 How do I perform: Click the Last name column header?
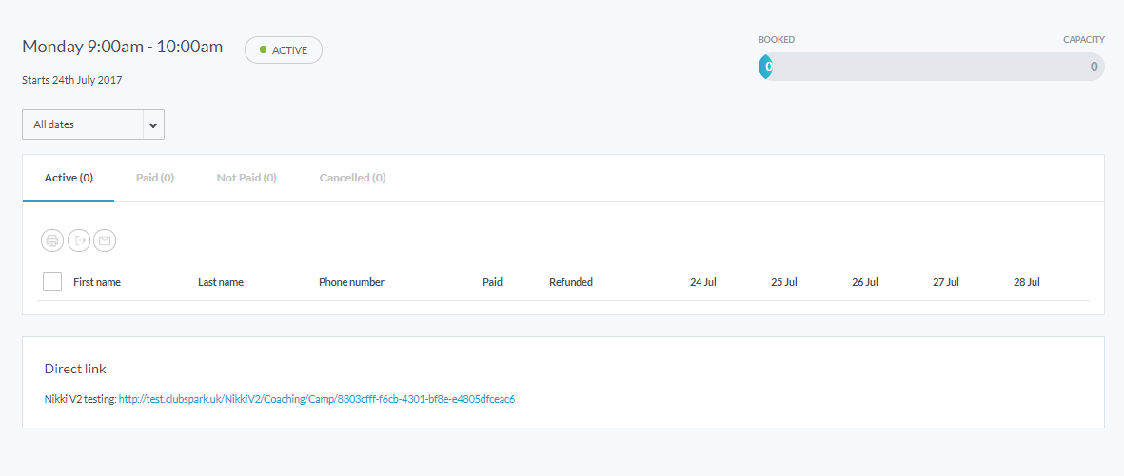click(221, 282)
